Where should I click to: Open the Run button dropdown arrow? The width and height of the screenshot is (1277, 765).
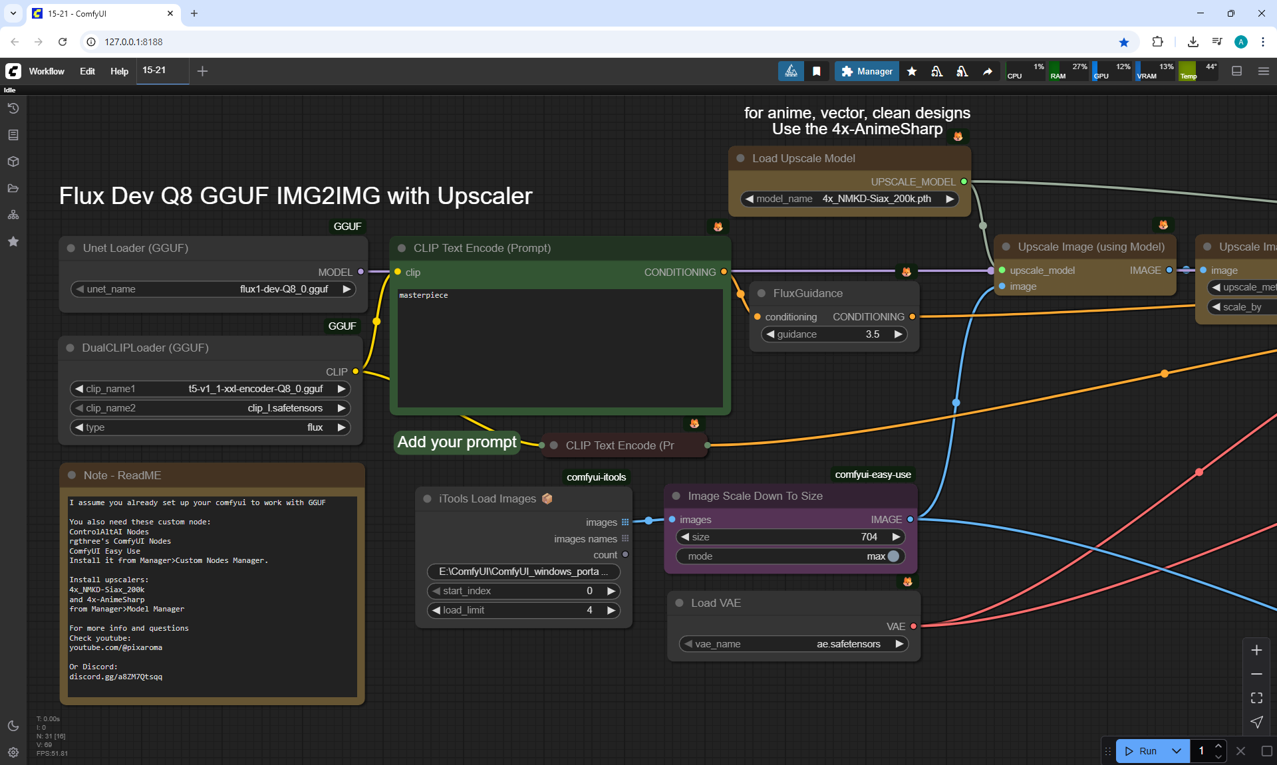[1177, 751]
